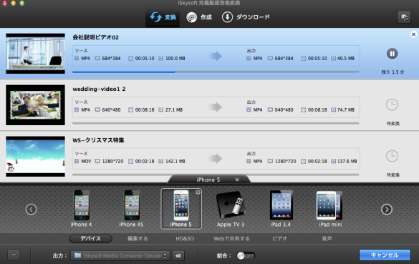The image size is (419, 264).
Task: Select the Webで共有する category tab
Action: click(x=231, y=239)
